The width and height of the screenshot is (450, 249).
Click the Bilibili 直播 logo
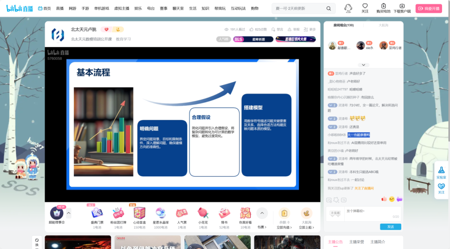[20, 8]
